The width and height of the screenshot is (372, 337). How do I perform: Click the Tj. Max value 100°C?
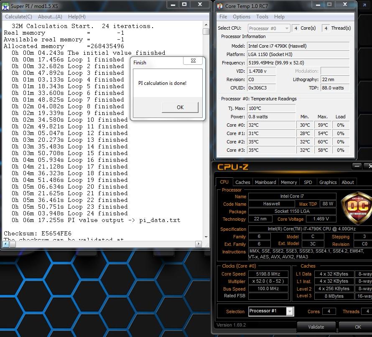pos(271,108)
